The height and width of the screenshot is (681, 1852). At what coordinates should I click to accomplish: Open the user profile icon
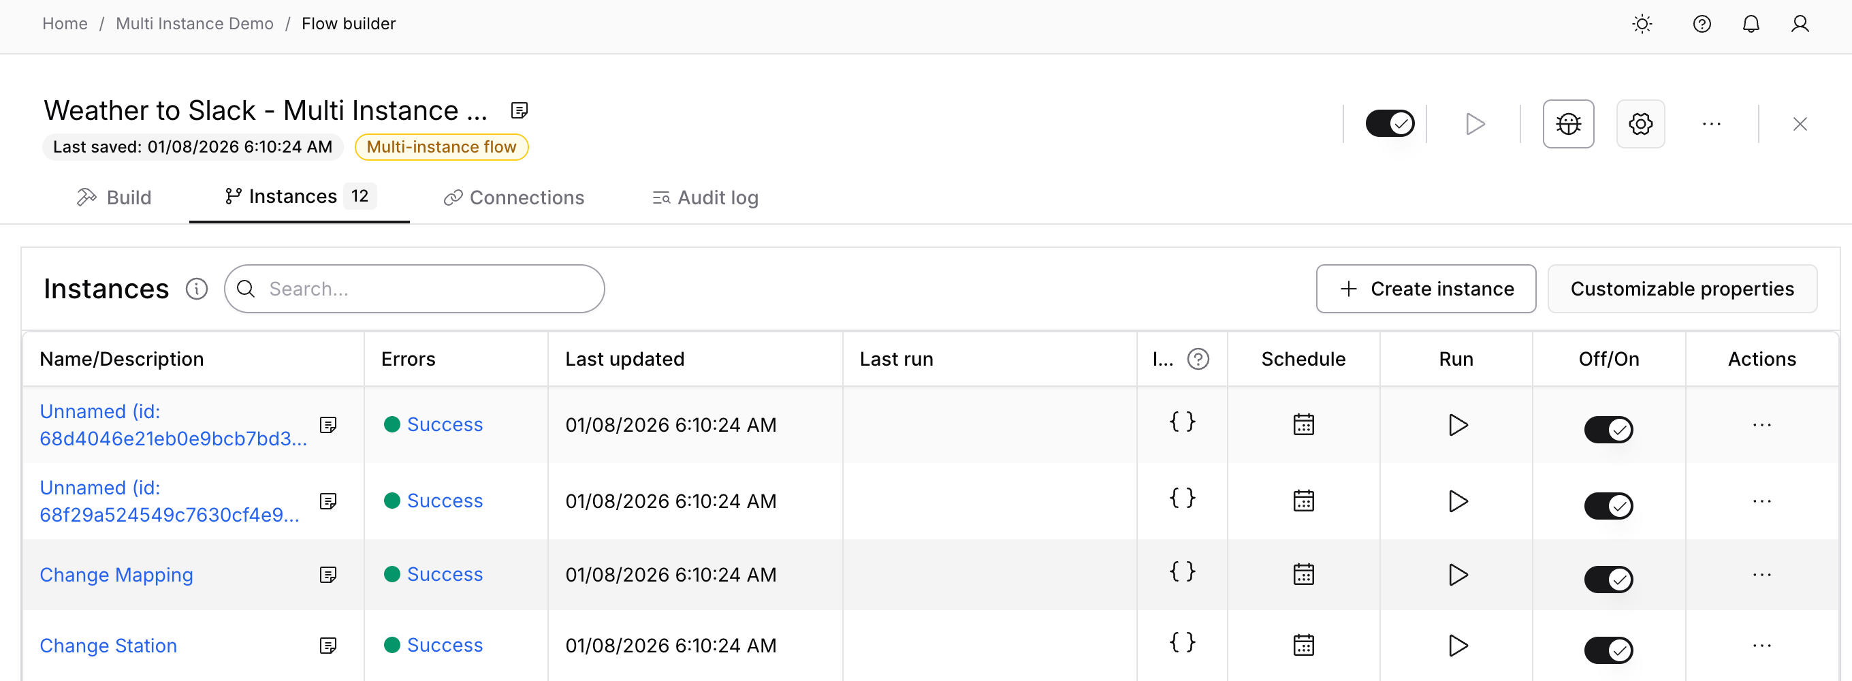coord(1800,24)
